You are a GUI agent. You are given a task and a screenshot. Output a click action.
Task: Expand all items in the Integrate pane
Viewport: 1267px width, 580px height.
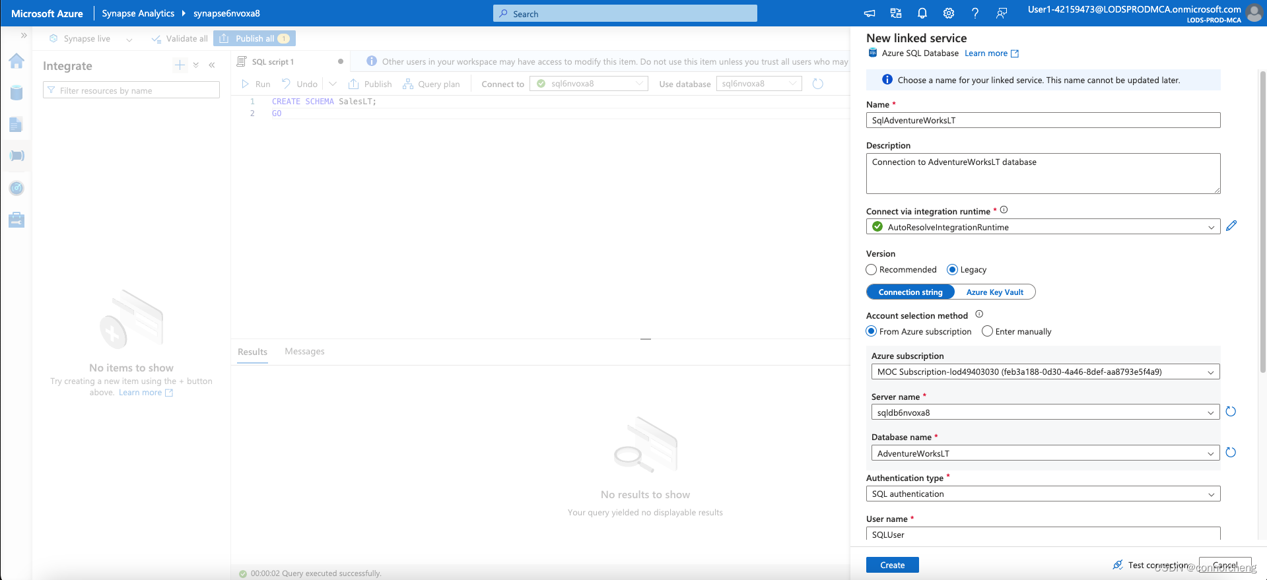coord(196,65)
